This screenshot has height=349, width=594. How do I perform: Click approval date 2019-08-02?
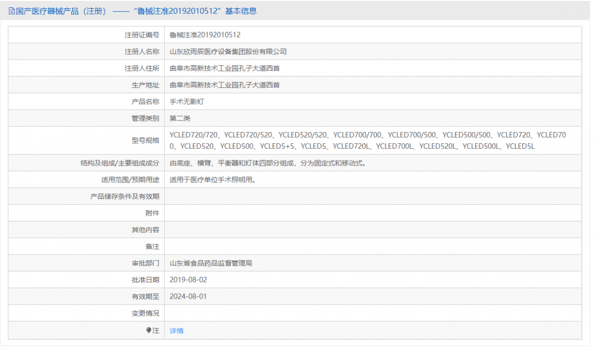[x=188, y=280]
